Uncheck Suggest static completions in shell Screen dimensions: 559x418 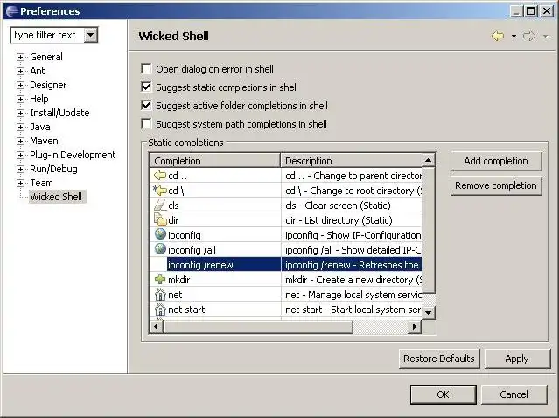click(x=146, y=87)
